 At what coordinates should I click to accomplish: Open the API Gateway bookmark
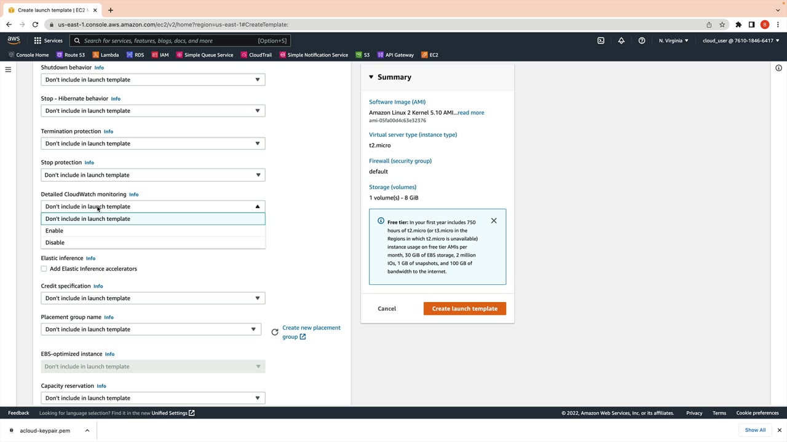pos(395,55)
